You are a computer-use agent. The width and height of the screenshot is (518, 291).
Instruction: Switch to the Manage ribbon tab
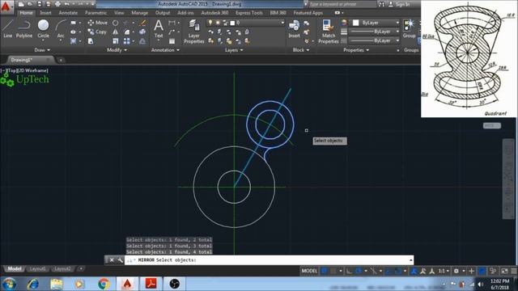[140, 13]
